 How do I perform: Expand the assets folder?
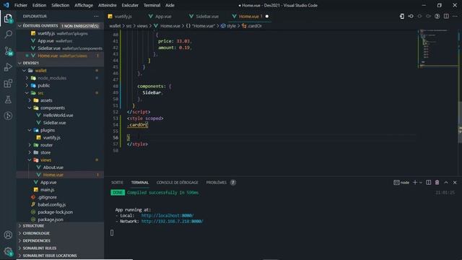(30, 100)
